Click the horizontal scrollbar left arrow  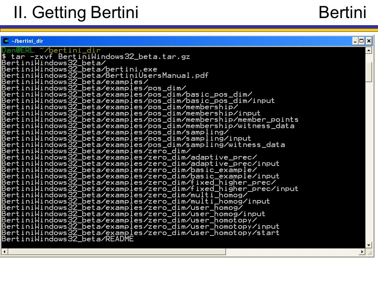click(x=4, y=252)
